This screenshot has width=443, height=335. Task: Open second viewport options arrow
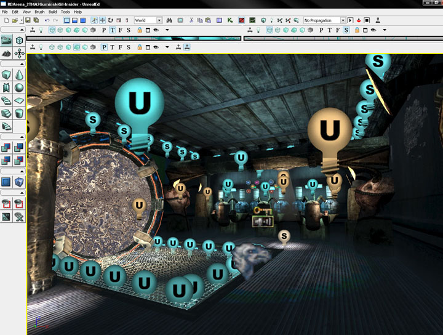click(x=385, y=30)
